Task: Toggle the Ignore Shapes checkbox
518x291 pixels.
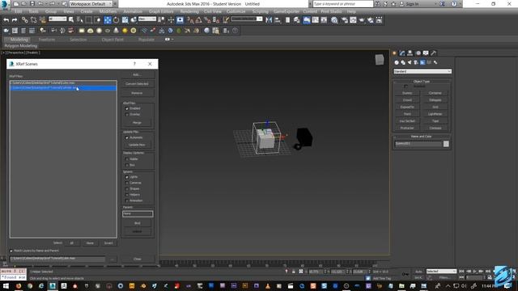Action: click(127, 189)
